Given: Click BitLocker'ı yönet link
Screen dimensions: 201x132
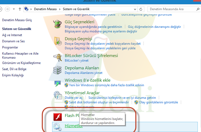Looking at the screenshot, I should [x=77, y=61].
